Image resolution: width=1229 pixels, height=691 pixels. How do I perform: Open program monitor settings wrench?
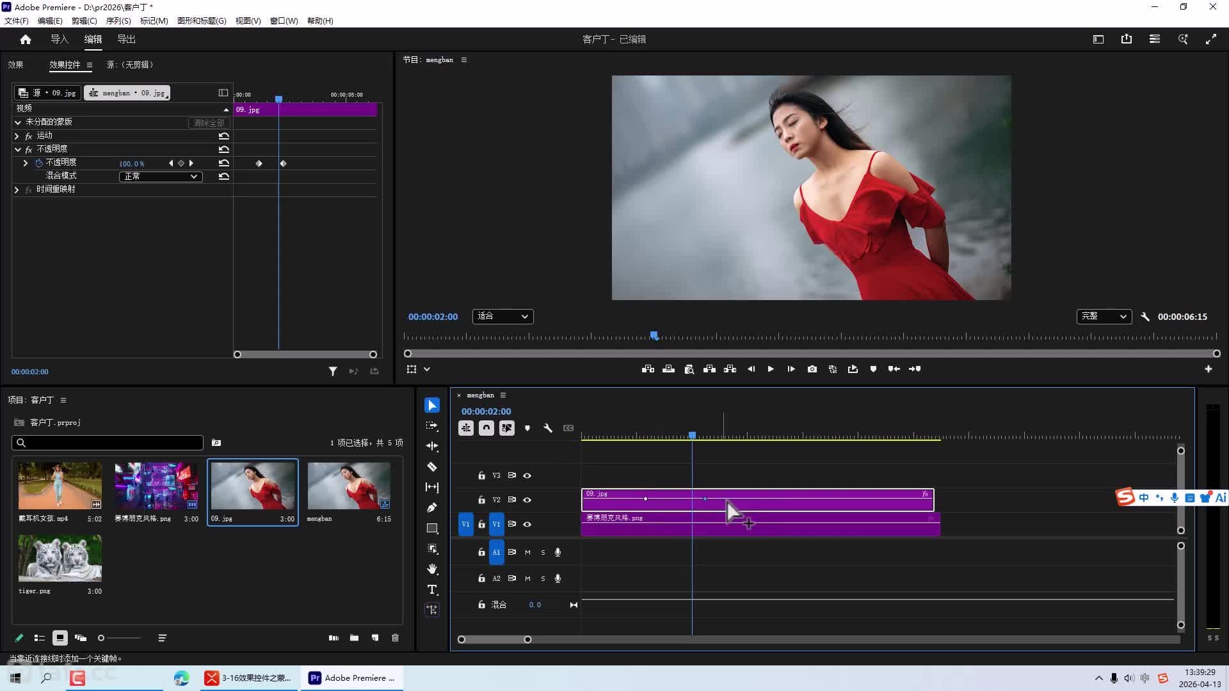pos(1145,317)
